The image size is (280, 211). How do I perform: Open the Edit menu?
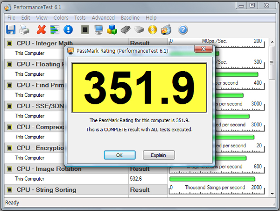(26, 18)
